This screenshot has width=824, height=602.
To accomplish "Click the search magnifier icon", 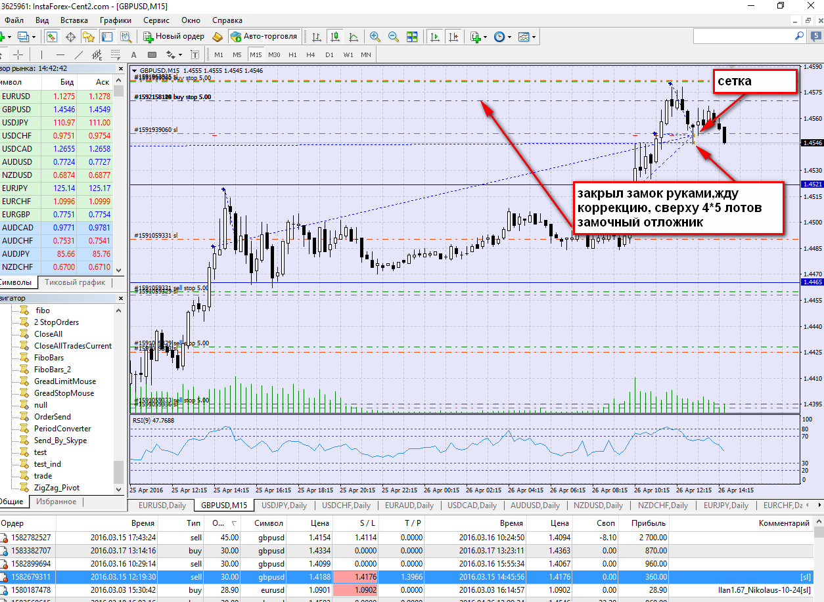I will point(799,37).
